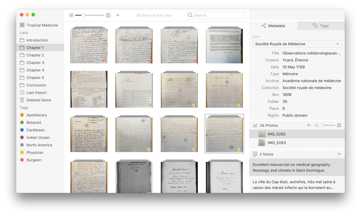This screenshot has width=361, height=216.
Task: Open the Société Royale de Médecine template dropdown
Action: (297, 44)
